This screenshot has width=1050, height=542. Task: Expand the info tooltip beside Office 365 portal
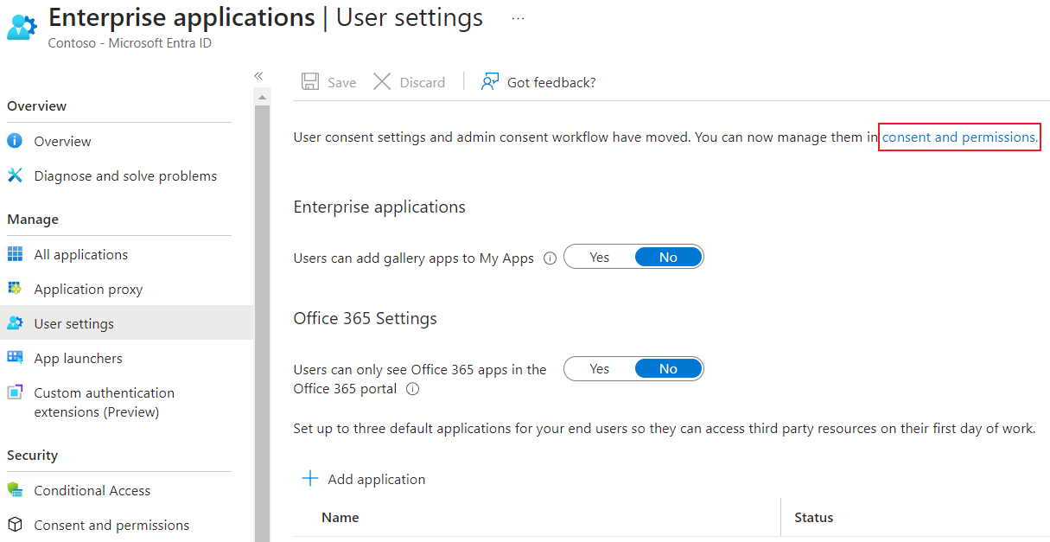412,388
